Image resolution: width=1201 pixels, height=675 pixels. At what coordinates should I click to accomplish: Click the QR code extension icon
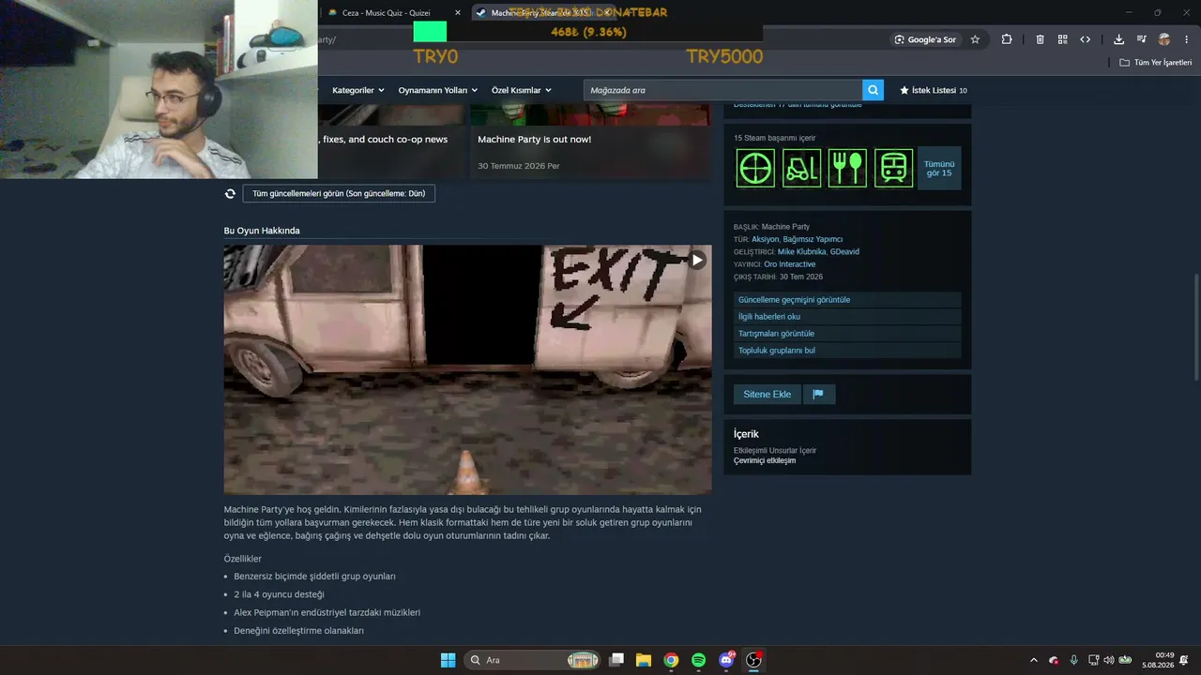(1062, 39)
